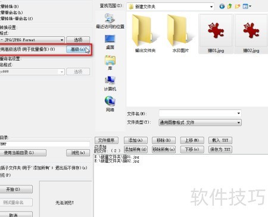Choose the 批量重命名 work mode option

(x=11, y=12)
